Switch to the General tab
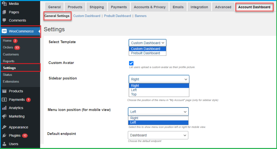This screenshot has height=149, width=277. pos(54,7)
